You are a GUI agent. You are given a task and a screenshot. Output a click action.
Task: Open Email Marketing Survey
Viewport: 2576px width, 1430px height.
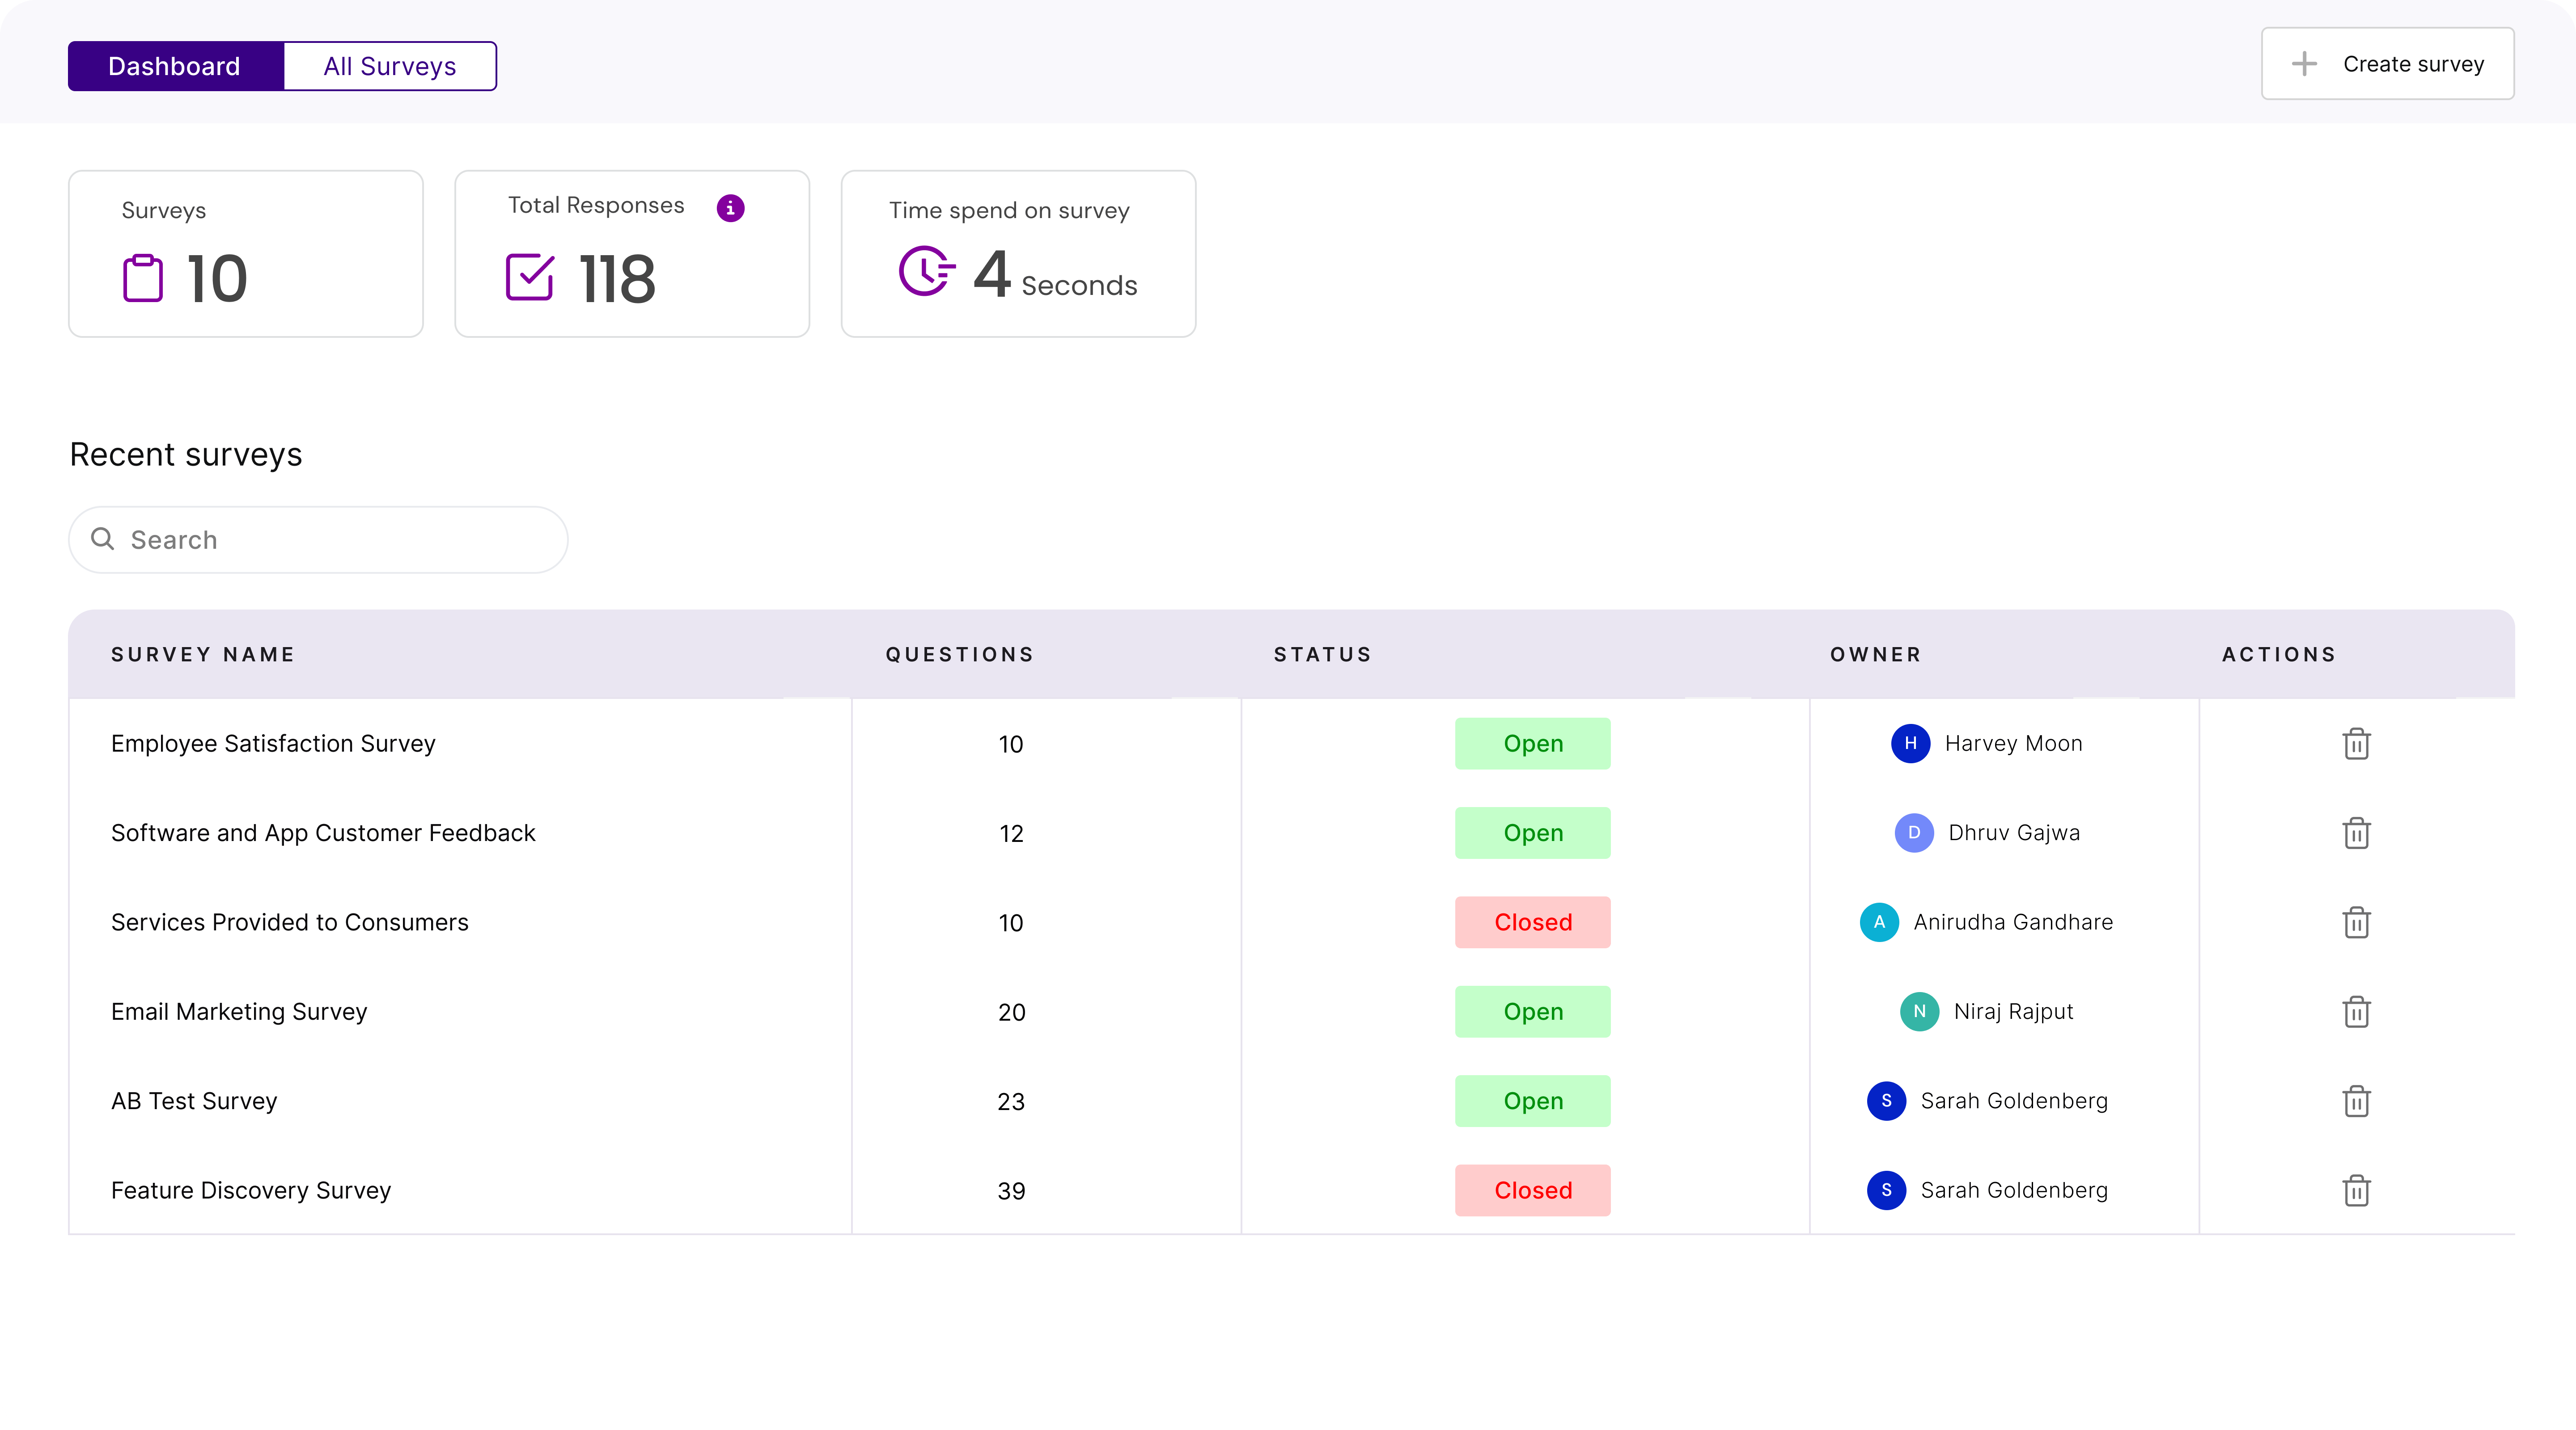(239, 1011)
